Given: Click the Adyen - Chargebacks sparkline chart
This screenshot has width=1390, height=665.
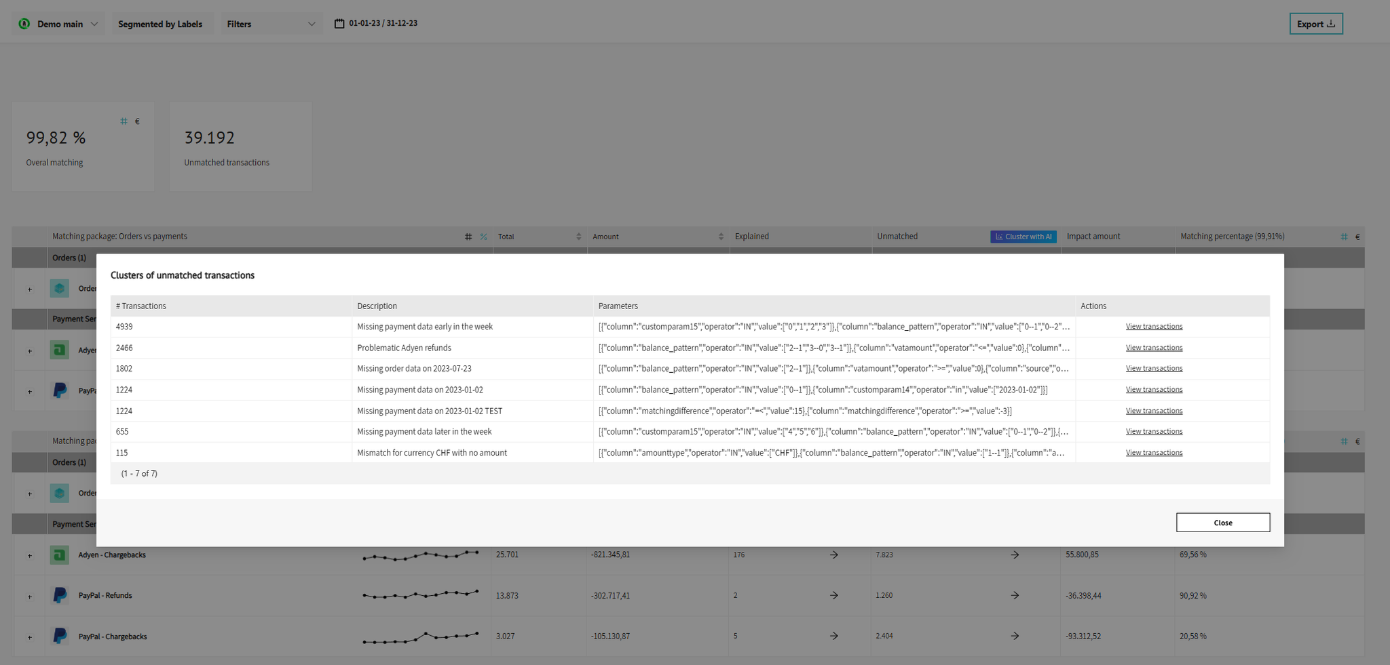Looking at the screenshot, I should 421,555.
